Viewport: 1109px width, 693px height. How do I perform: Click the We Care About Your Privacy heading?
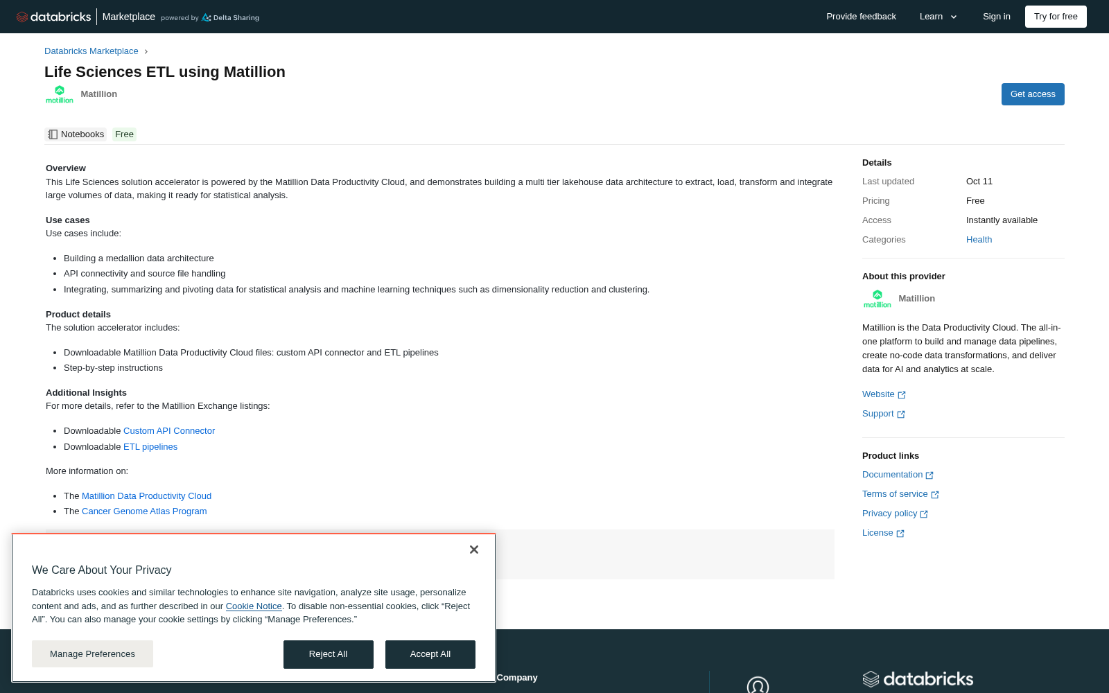tap(102, 570)
